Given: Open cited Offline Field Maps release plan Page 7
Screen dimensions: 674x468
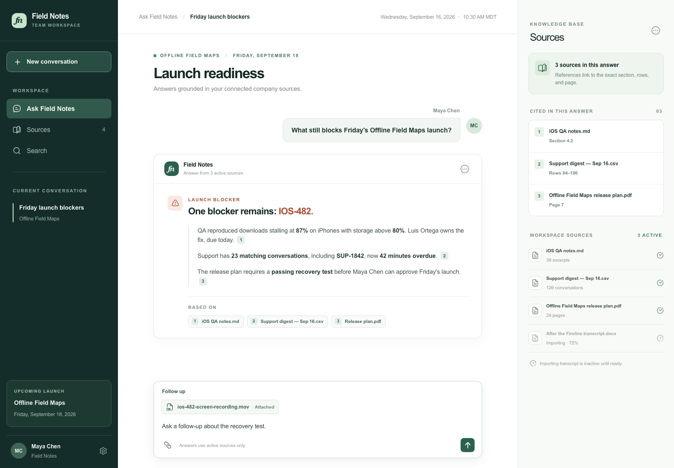Looking at the screenshot, I should tap(596, 200).
